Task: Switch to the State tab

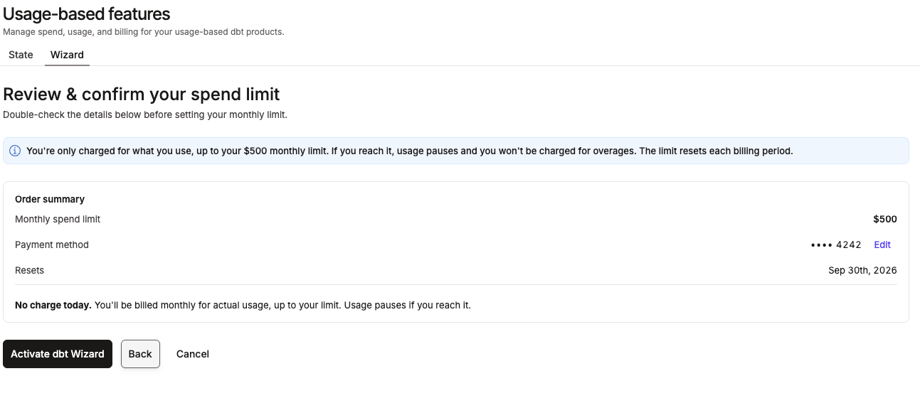Action: (x=21, y=55)
